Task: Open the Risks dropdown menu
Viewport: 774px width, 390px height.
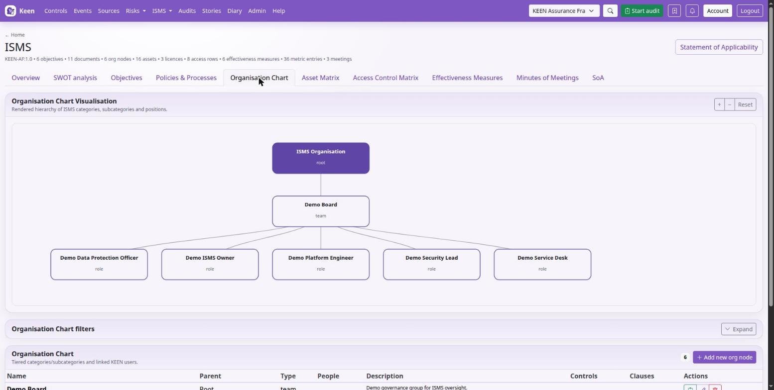Action: tap(135, 11)
